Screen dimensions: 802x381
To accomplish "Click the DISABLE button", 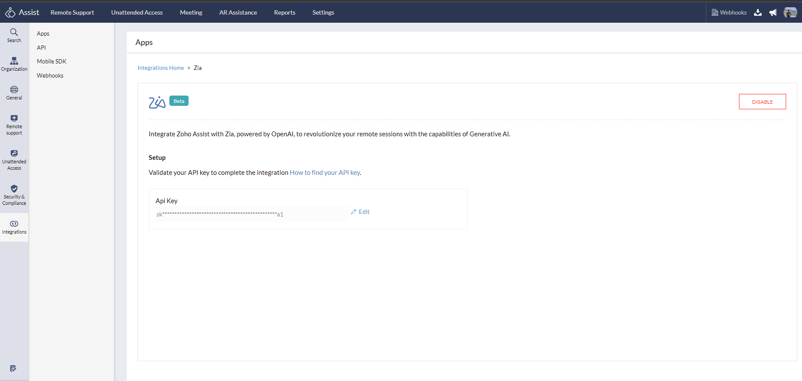I will [762, 102].
